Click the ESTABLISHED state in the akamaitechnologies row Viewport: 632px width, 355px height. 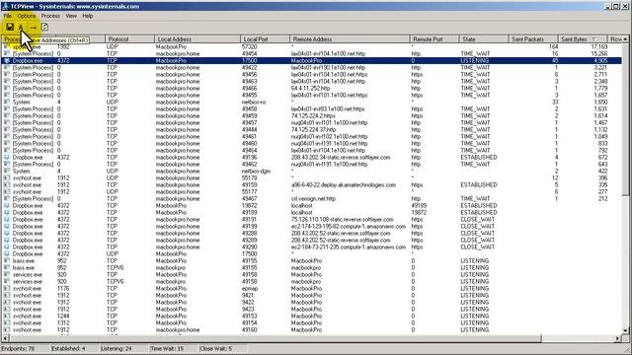[479, 184]
